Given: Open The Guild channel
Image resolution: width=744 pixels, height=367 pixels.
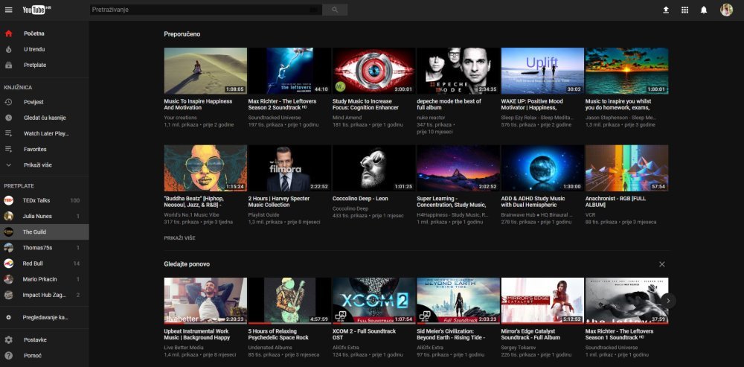Looking at the screenshot, I should pos(45,232).
